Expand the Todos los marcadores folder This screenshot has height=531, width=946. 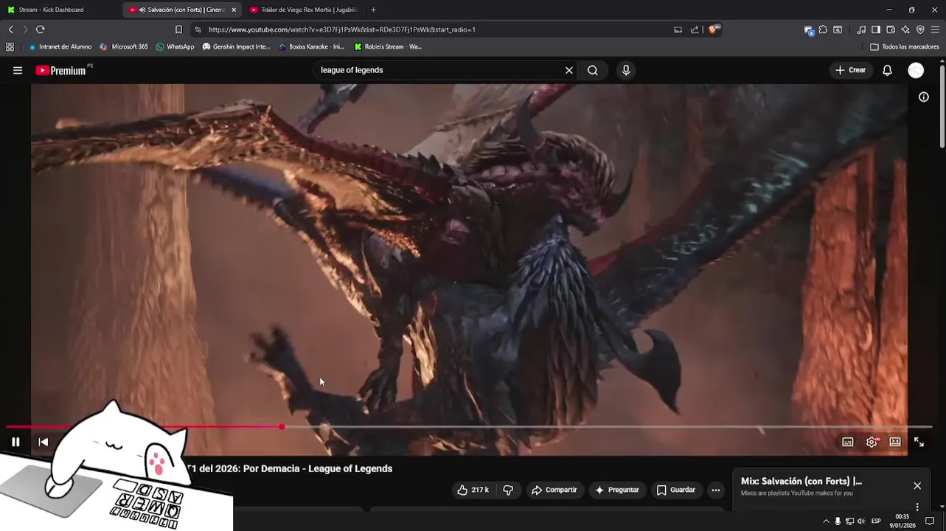(x=905, y=46)
